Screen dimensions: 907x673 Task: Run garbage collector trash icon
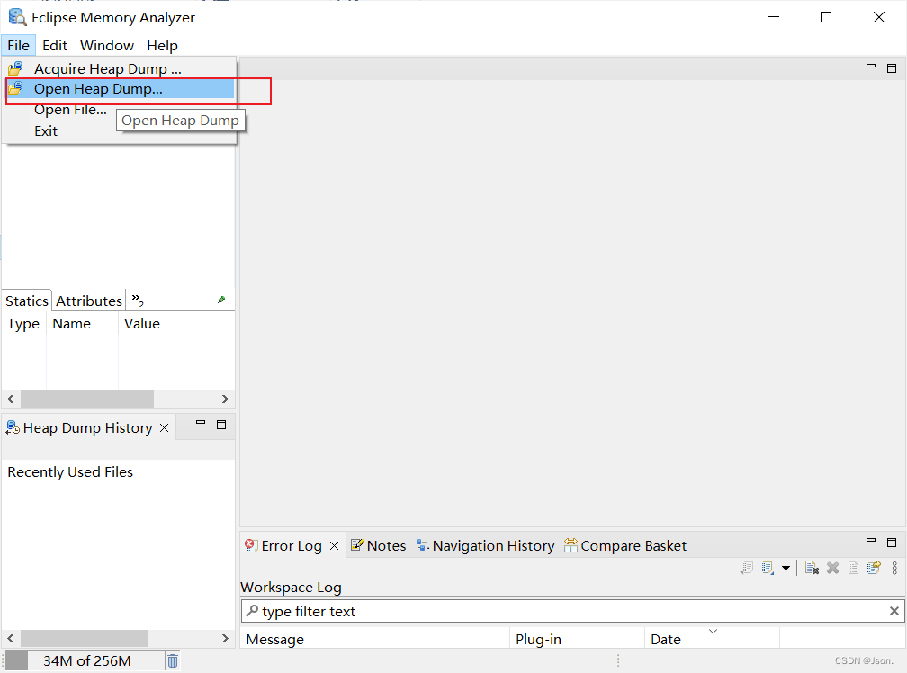(x=173, y=660)
